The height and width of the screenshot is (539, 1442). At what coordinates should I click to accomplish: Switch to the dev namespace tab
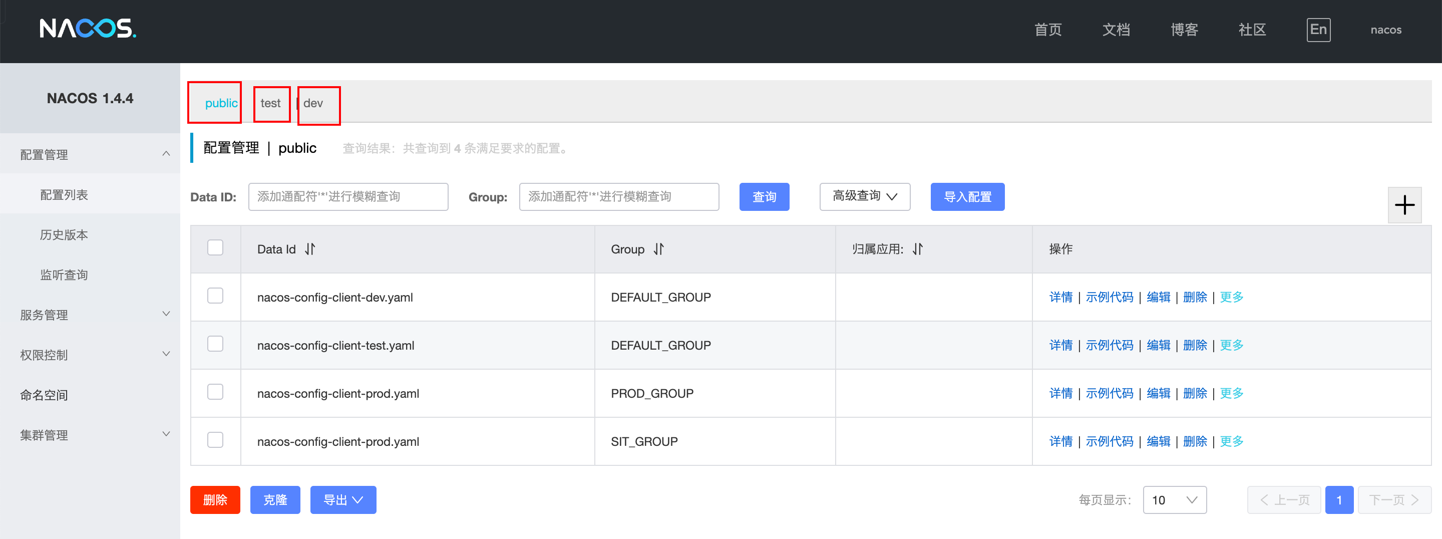click(x=313, y=103)
